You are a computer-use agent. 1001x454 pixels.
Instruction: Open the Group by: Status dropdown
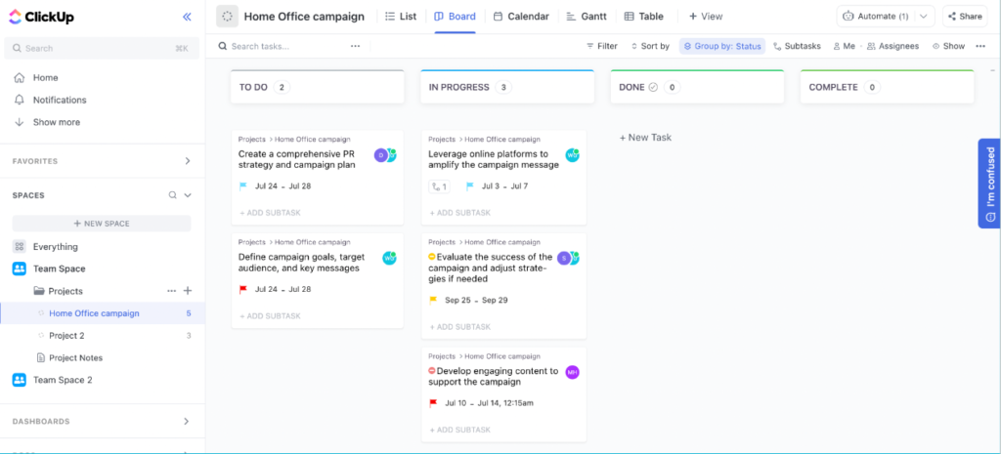(721, 46)
